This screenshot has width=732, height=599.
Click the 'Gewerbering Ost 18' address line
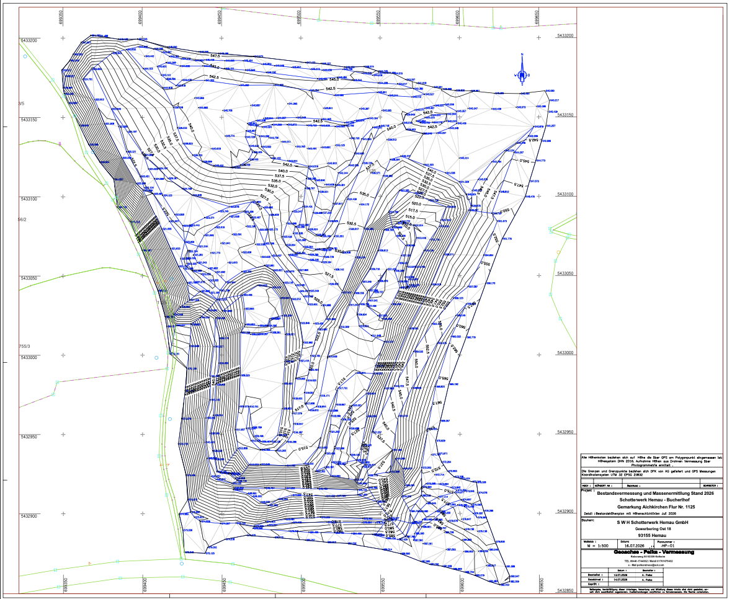tap(653, 529)
